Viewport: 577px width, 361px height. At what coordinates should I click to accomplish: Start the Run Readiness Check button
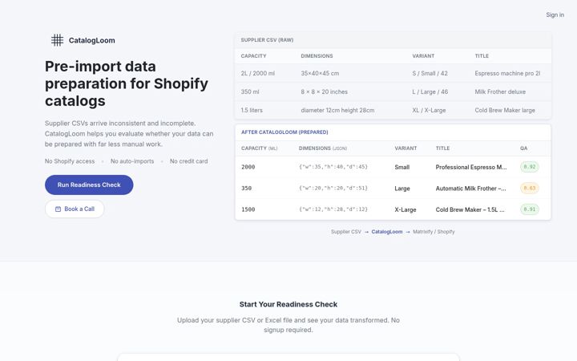pos(89,185)
